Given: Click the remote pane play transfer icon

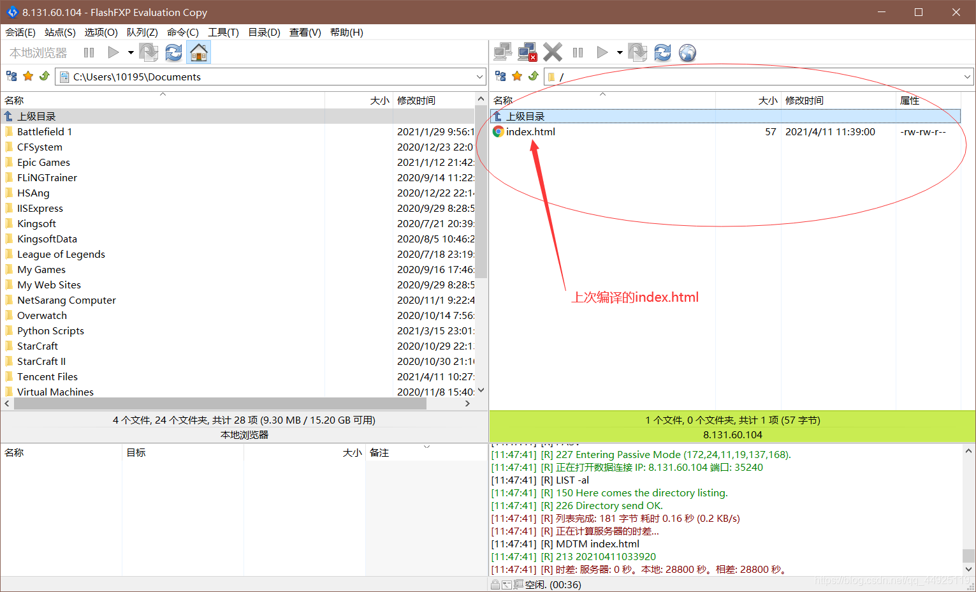Looking at the screenshot, I should (602, 52).
